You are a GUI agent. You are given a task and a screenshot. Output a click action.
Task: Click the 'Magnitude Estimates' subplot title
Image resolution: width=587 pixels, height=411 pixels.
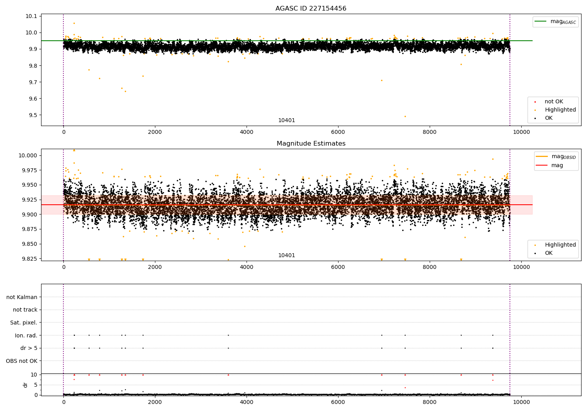click(311, 144)
